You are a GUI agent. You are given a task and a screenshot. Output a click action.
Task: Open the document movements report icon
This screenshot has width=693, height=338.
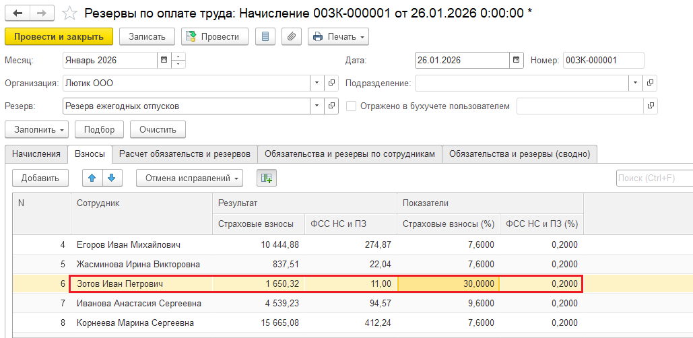(265, 36)
